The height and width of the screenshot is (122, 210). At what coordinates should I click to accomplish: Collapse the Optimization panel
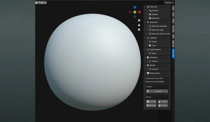(145, 49)
